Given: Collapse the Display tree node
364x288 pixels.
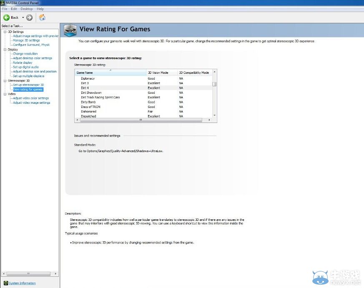Looking at the screenshot, I should pyautogui.click(x=5, y=50).
